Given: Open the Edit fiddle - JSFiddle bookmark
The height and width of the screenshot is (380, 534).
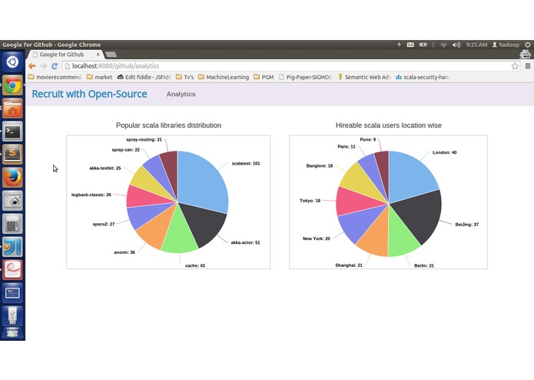Looking at the screenshot, I should click(x=144, y=77).
